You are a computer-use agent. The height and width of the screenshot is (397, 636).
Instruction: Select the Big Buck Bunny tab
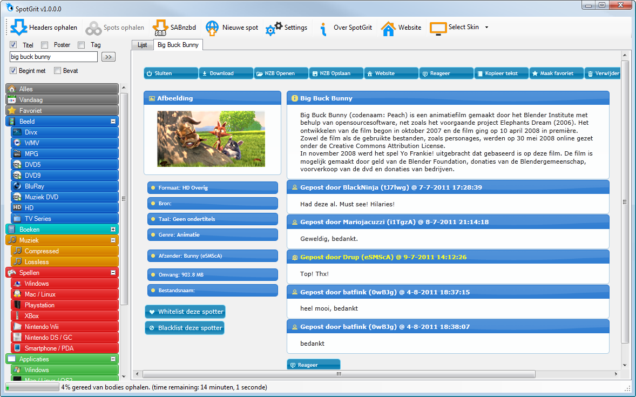[178, 45]
